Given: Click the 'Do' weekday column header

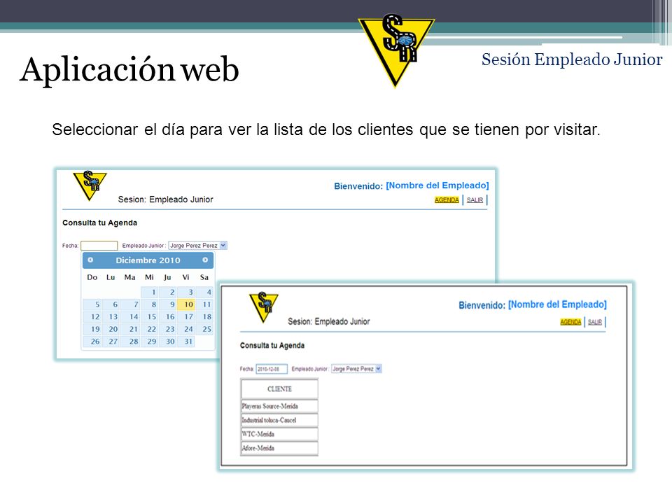Looking at the screenshot, I should (x=92, y=277).
